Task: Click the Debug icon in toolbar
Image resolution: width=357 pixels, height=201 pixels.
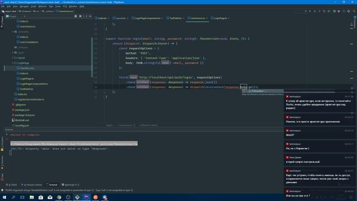Action: (x=315, y=11)
